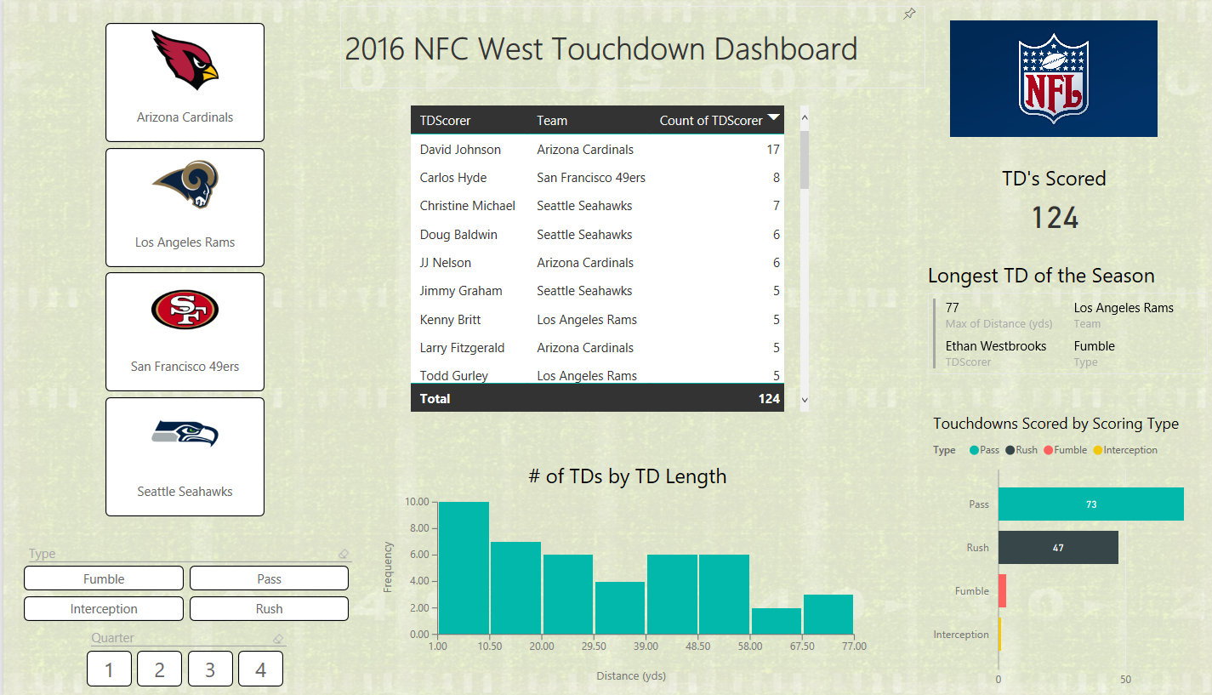Pick the Seattle Seahawks logo card

(185, 457)
